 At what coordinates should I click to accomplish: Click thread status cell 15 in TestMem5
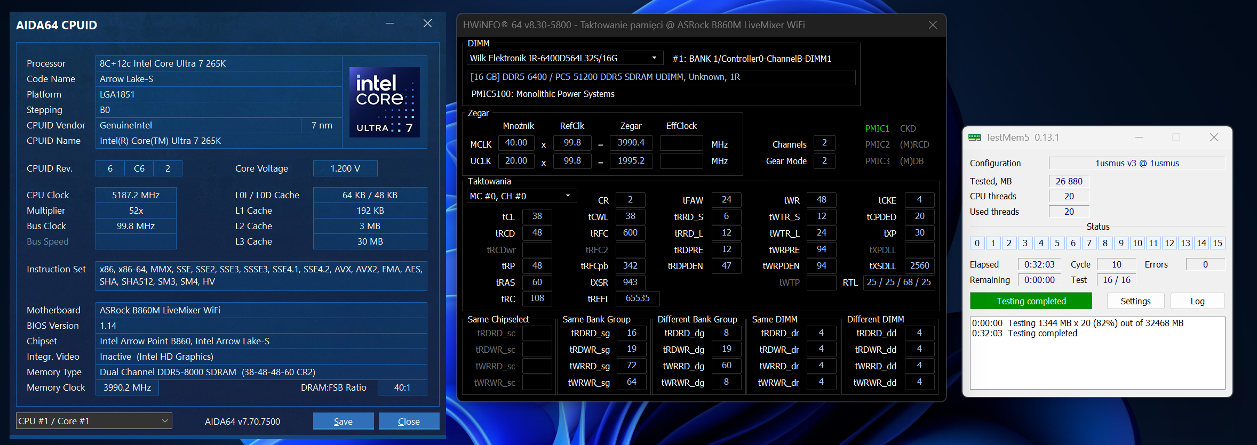(1217, 243)
